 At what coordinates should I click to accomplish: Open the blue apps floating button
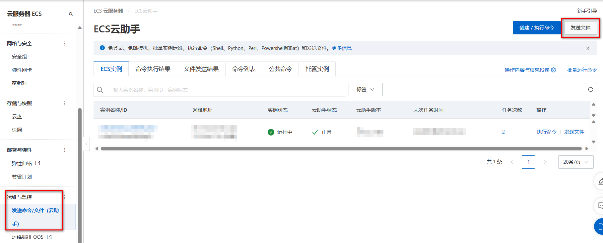tap(599, 226)
